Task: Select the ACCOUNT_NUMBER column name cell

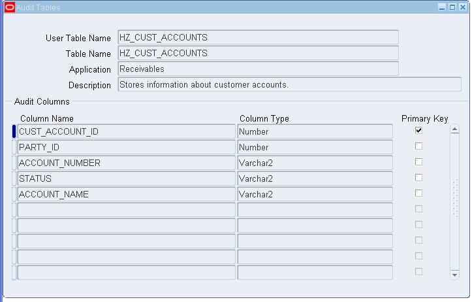Action: pyautogui.click(x=126, y=163)
